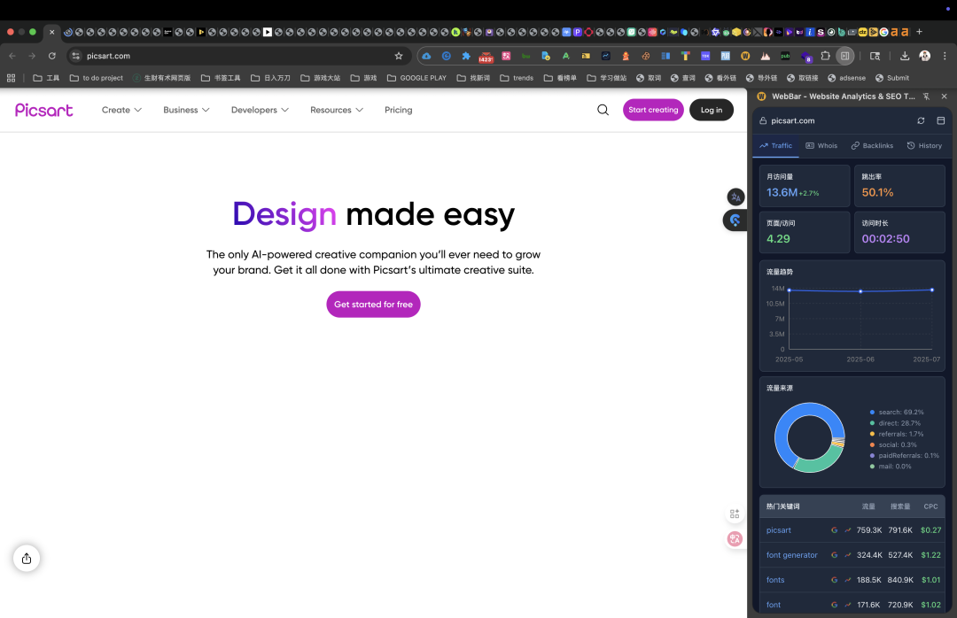Click the 'Log in' button
Image resolution: width=957 pixels, height=618 pixels.
(711, 110)
